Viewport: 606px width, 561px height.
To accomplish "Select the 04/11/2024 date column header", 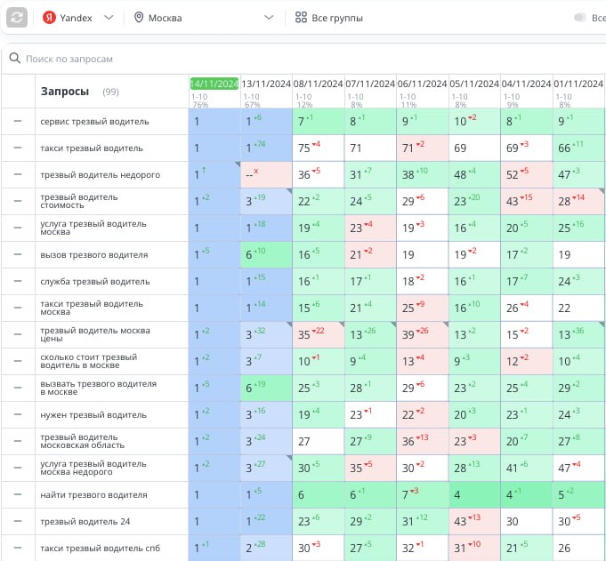I will pyautogui.click(x=526, y=84).
